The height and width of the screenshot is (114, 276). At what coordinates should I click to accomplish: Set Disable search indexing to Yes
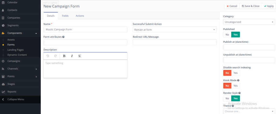236,73
